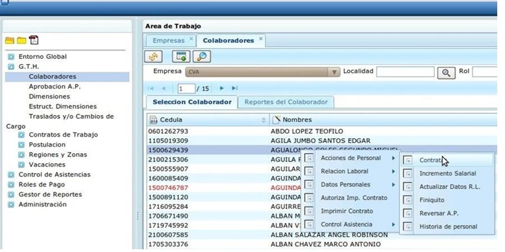Close the Colaboradores tab
This screenshot has width=505, height=252.
click(x=261, y=38)
